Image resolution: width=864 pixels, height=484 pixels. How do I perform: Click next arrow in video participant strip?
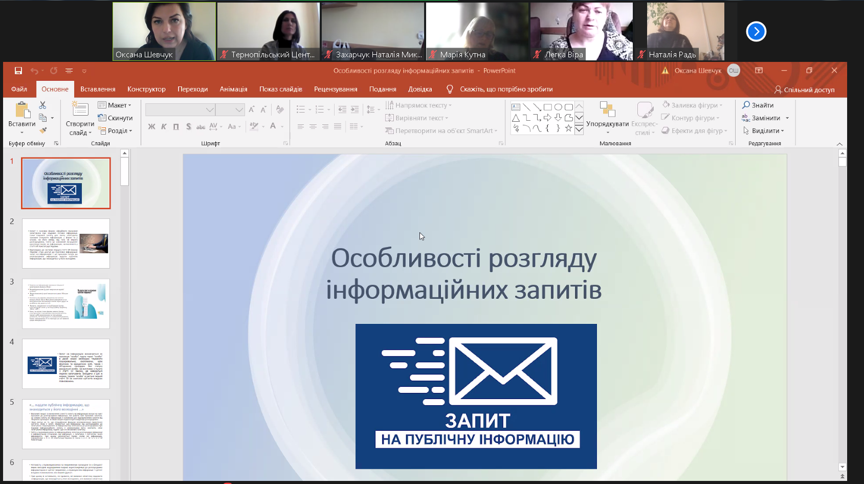(x=756, y=32)
